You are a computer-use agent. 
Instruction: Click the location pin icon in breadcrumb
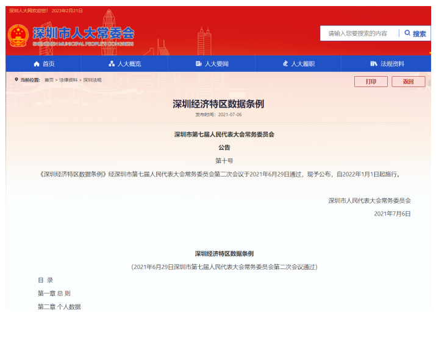click(16, 80)
